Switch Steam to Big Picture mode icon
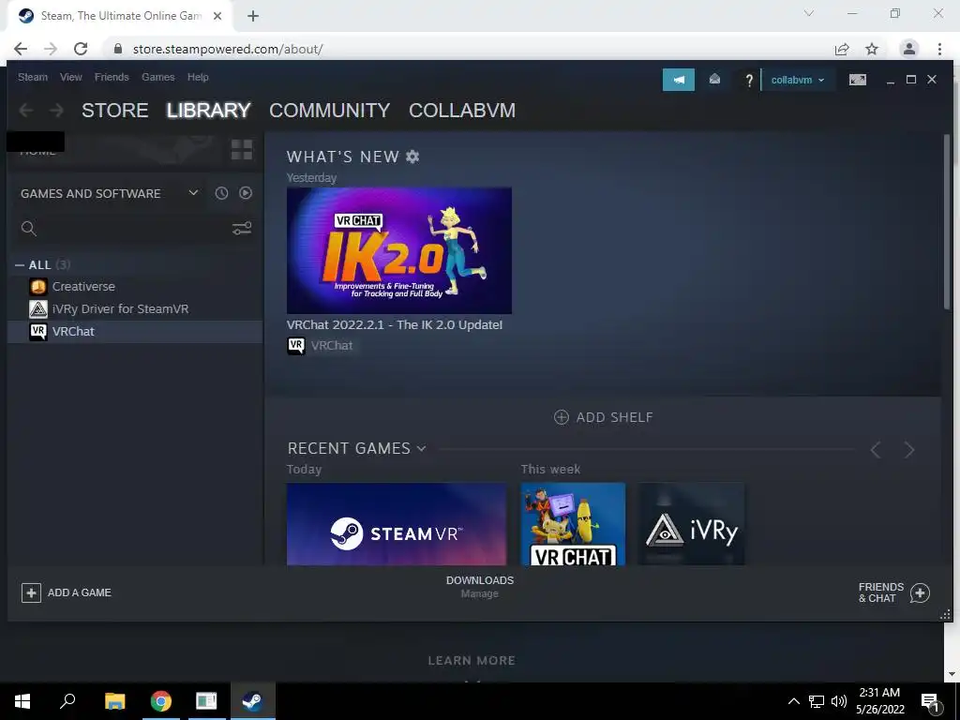This screenshot has width=960, height=720. [x=857, y=80]
